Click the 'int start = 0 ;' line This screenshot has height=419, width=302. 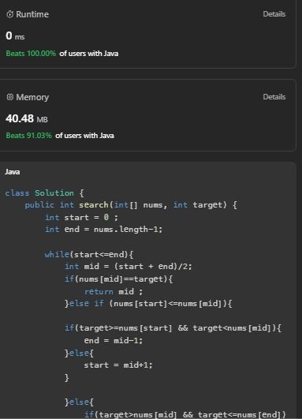tap(81, 217)
